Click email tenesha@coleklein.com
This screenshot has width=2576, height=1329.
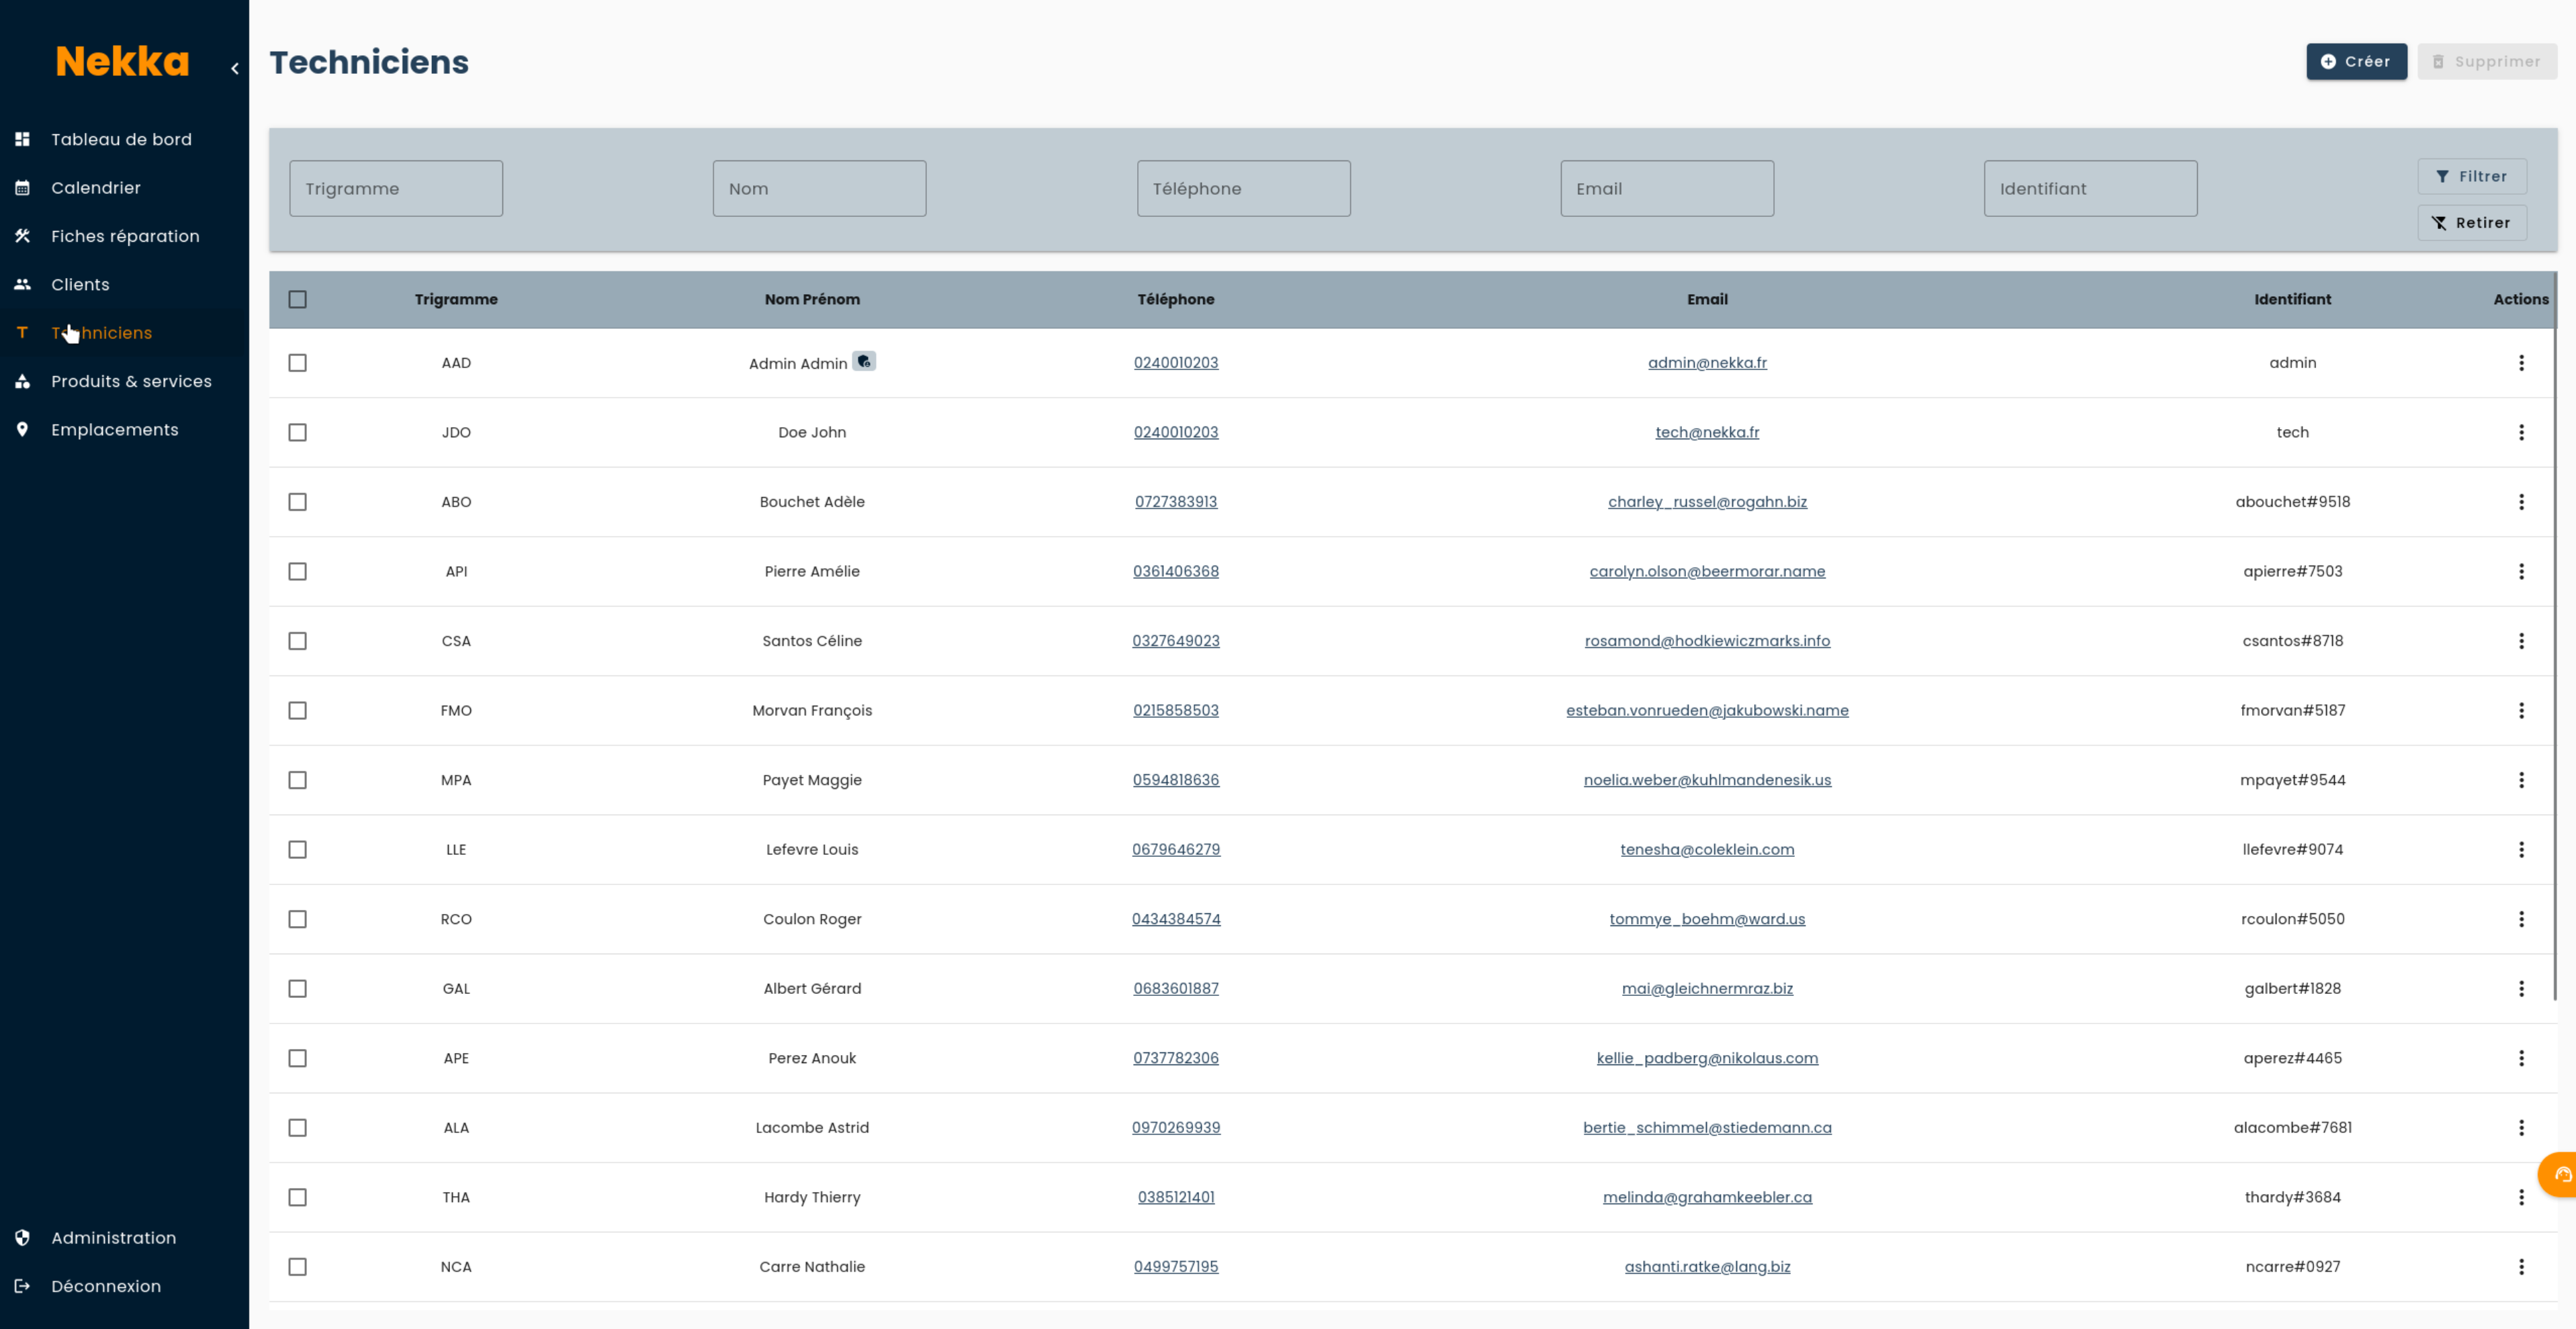point(1707,849)
